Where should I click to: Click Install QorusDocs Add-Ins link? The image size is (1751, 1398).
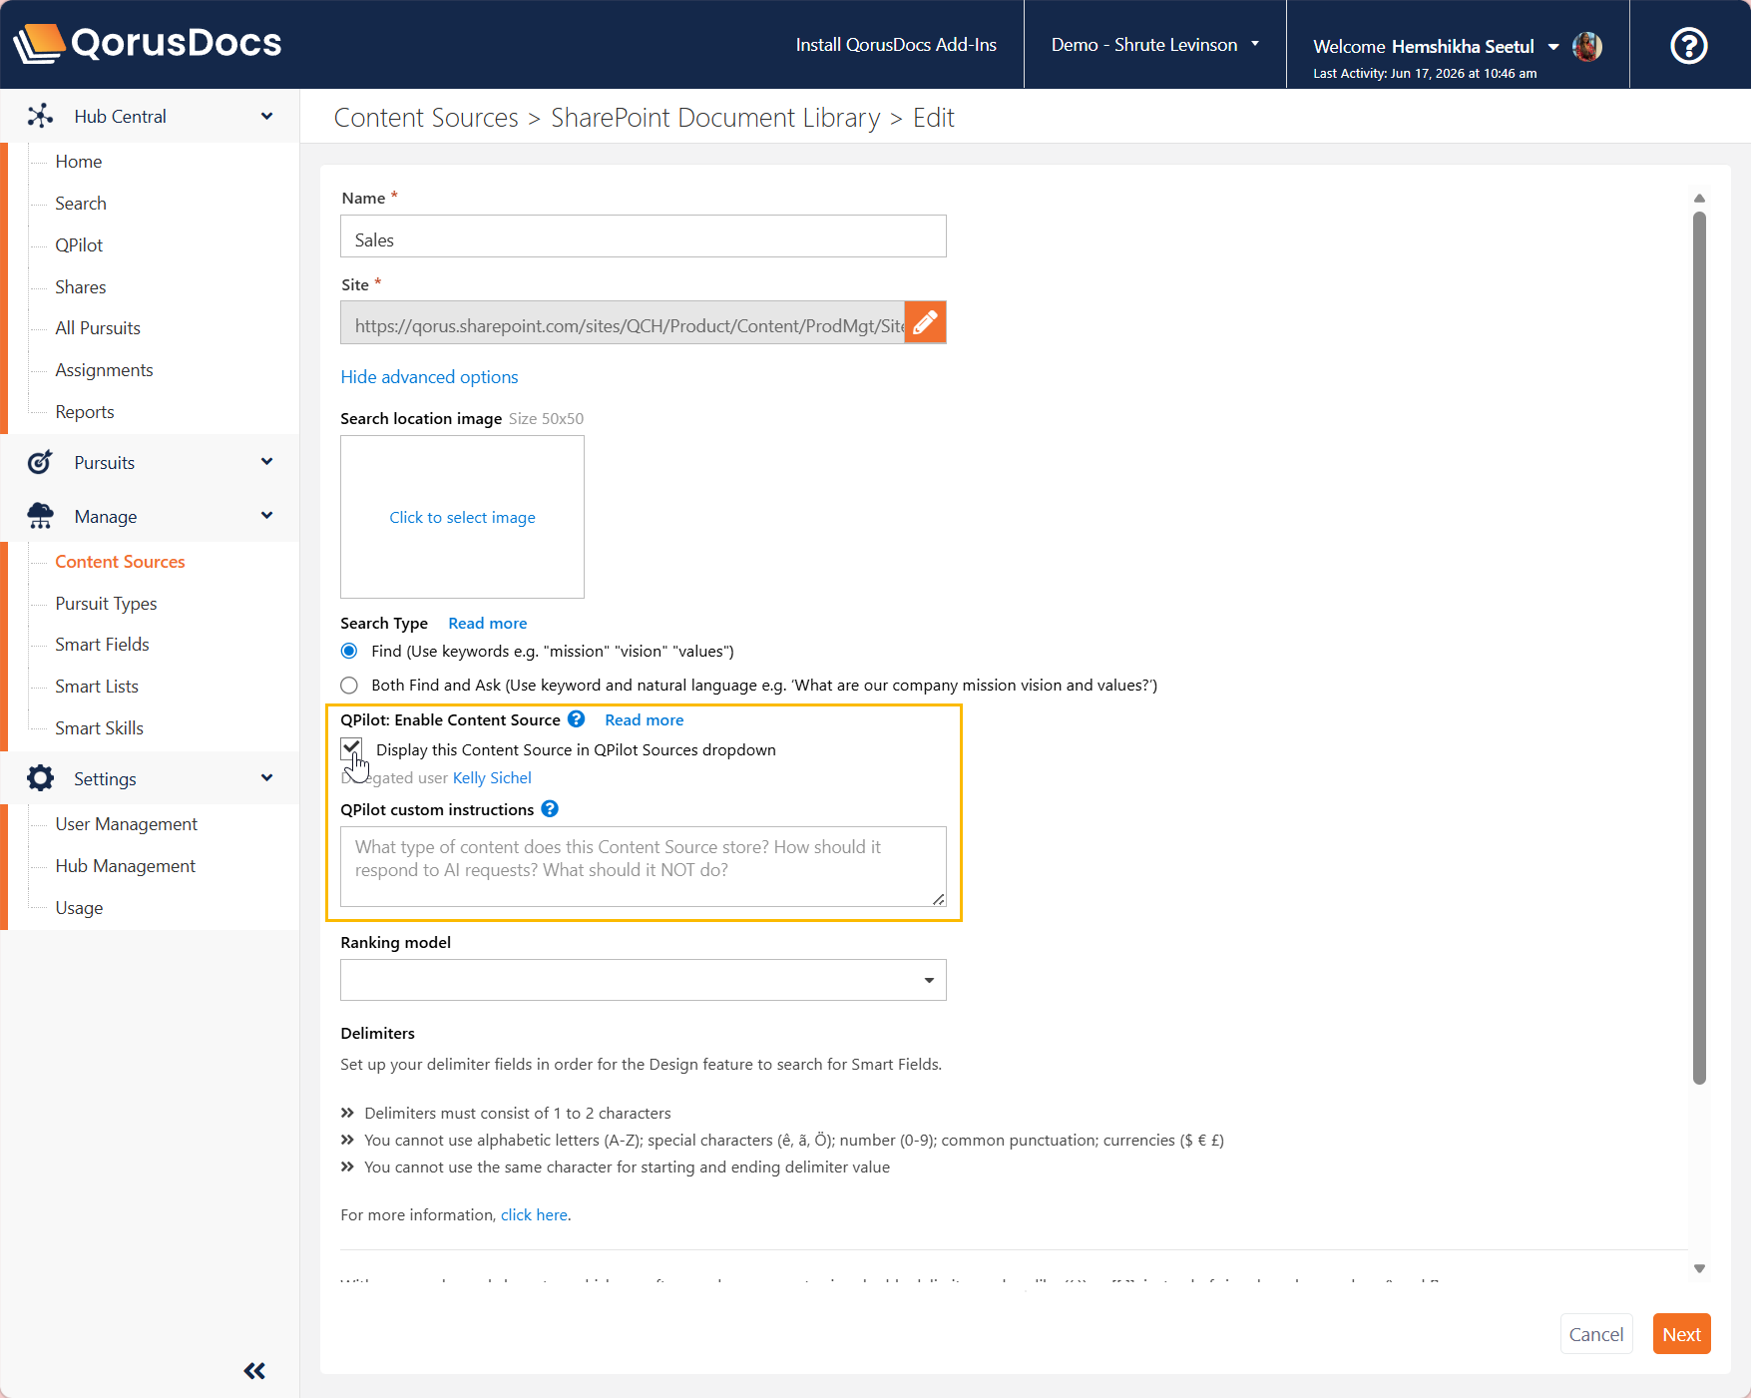[x=896, y=45]
